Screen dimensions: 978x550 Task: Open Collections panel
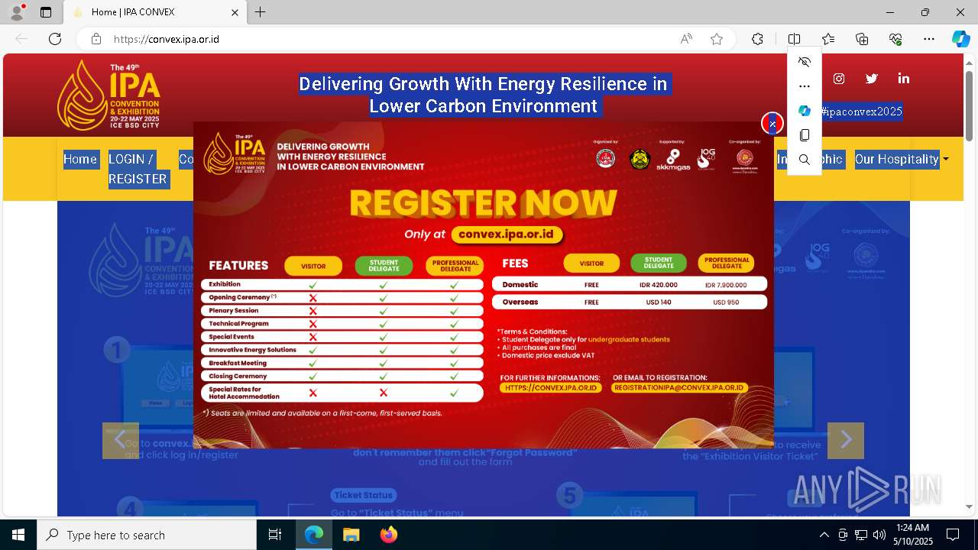[x=862, y=39]
